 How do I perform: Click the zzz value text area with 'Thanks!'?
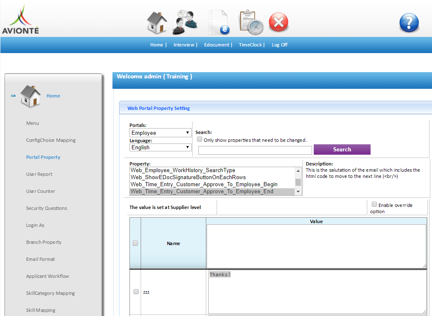[317, 292]
